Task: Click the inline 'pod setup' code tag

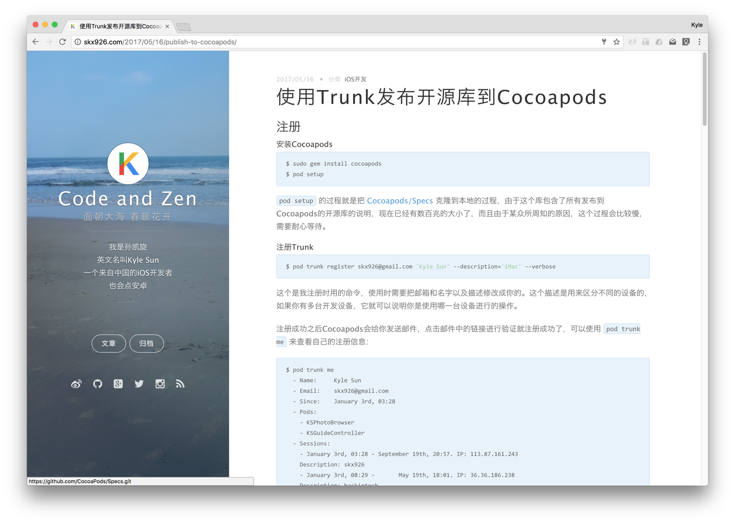Action: (296, 201)
